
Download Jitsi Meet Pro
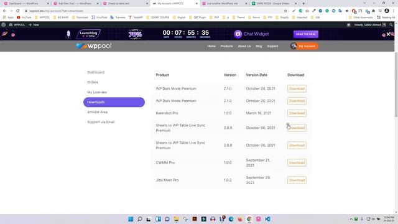click(x=297, y=180)
